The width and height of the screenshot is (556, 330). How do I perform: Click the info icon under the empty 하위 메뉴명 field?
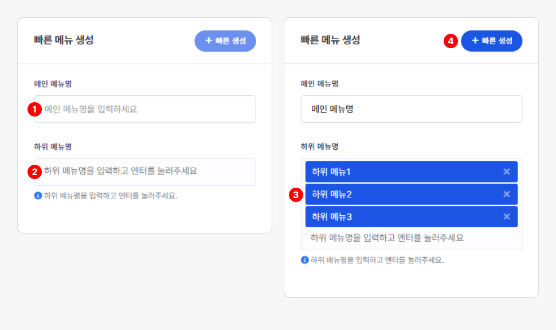38,196
